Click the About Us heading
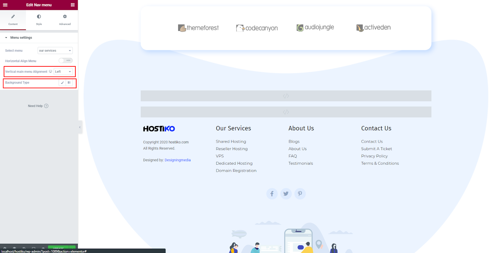 tap(301, 128)
